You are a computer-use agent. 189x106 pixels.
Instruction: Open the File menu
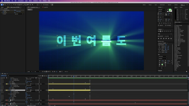[x=12, y=1]
